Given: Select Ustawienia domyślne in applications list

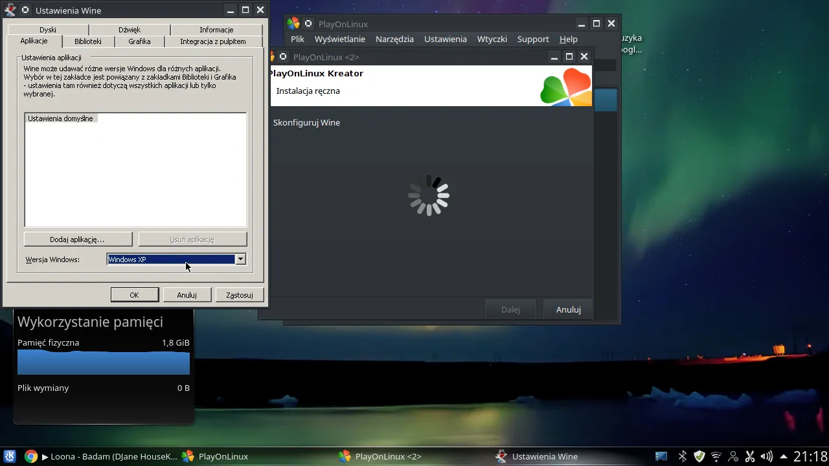Looking at the screenshot, I should click(x=60, y=118).
